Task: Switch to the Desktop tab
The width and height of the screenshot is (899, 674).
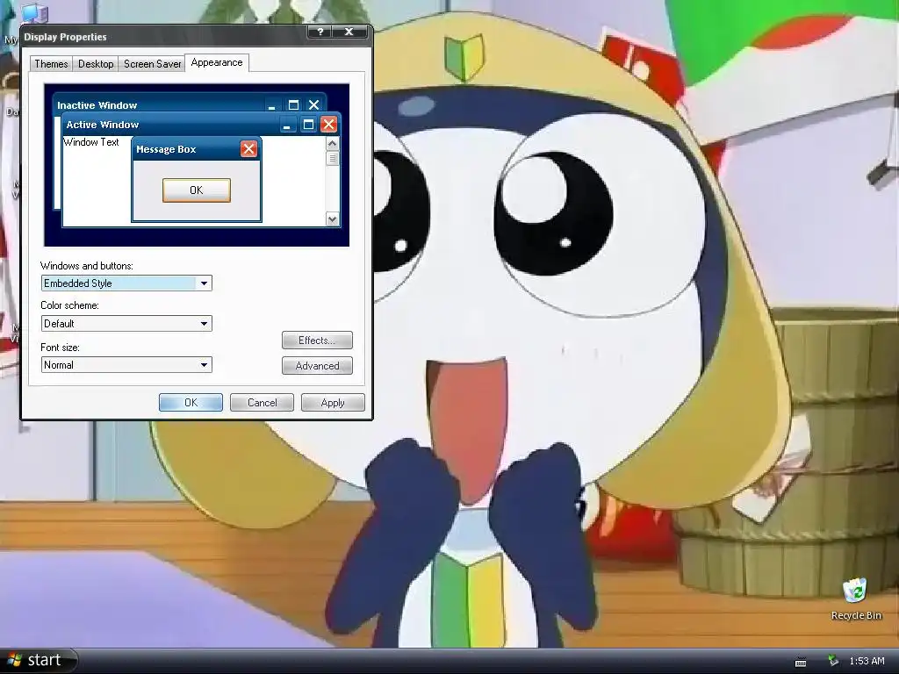Action: pyautogui.click(x=96, y=63)
